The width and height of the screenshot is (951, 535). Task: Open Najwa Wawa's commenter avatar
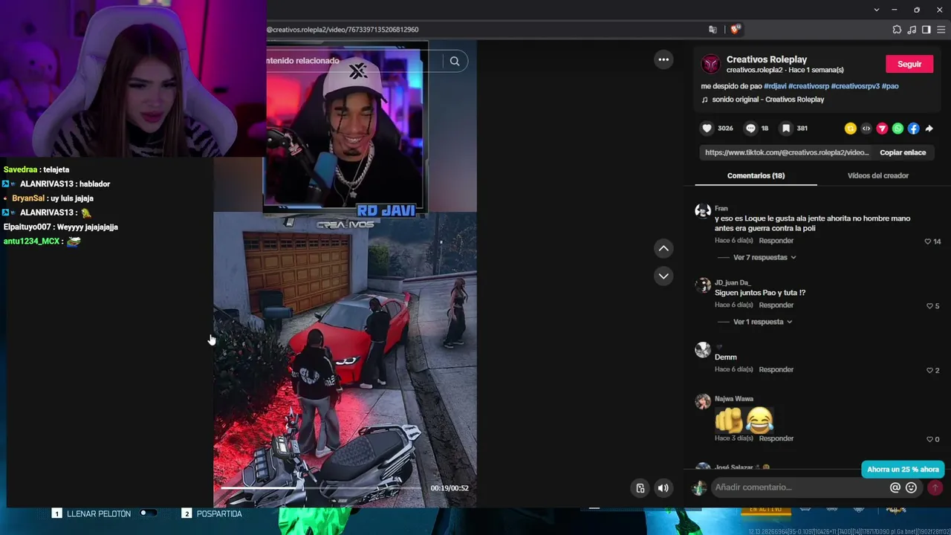[703, 402]
